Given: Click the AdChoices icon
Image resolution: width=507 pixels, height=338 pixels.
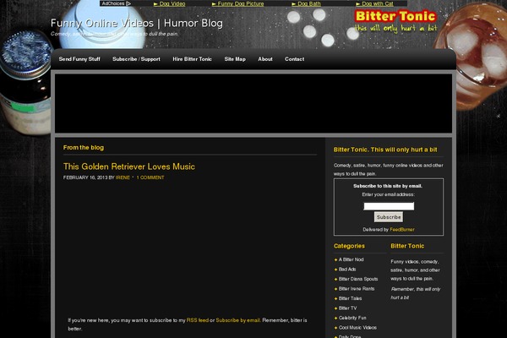Looking at the screenshot, I should coord(128,3).
